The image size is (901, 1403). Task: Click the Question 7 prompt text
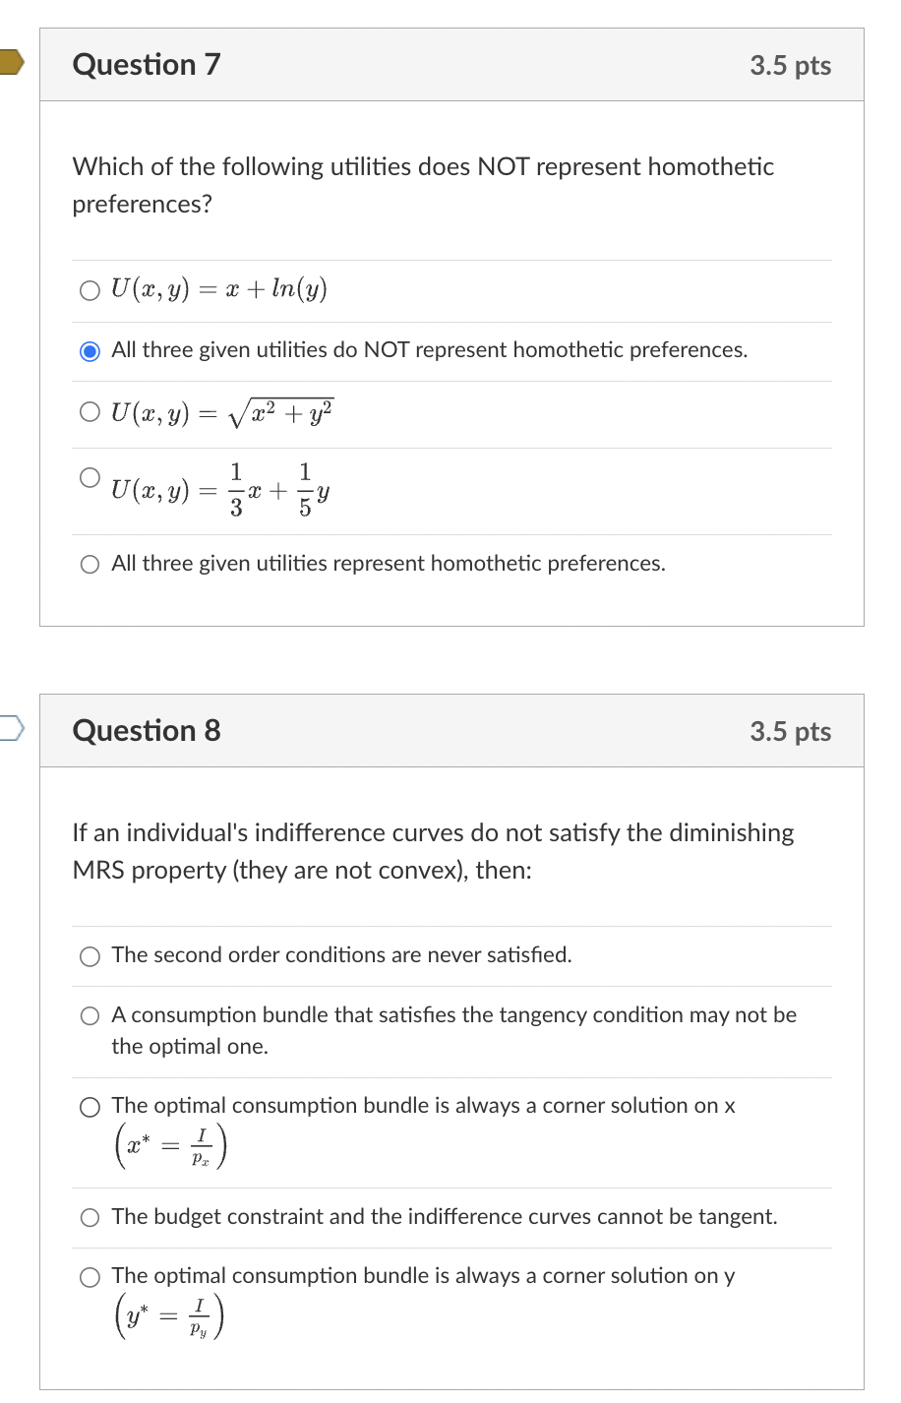[x=422, y=185]
